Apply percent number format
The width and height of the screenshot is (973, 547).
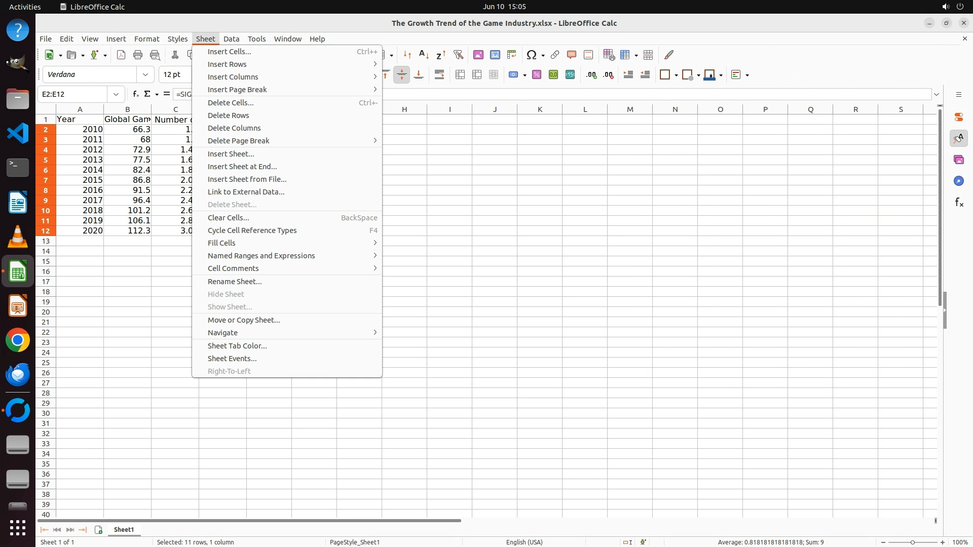(x=537, y=75)
